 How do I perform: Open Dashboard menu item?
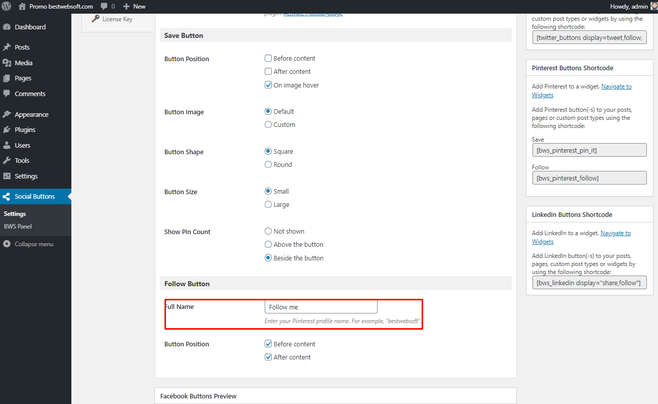(x=35, y=27)
